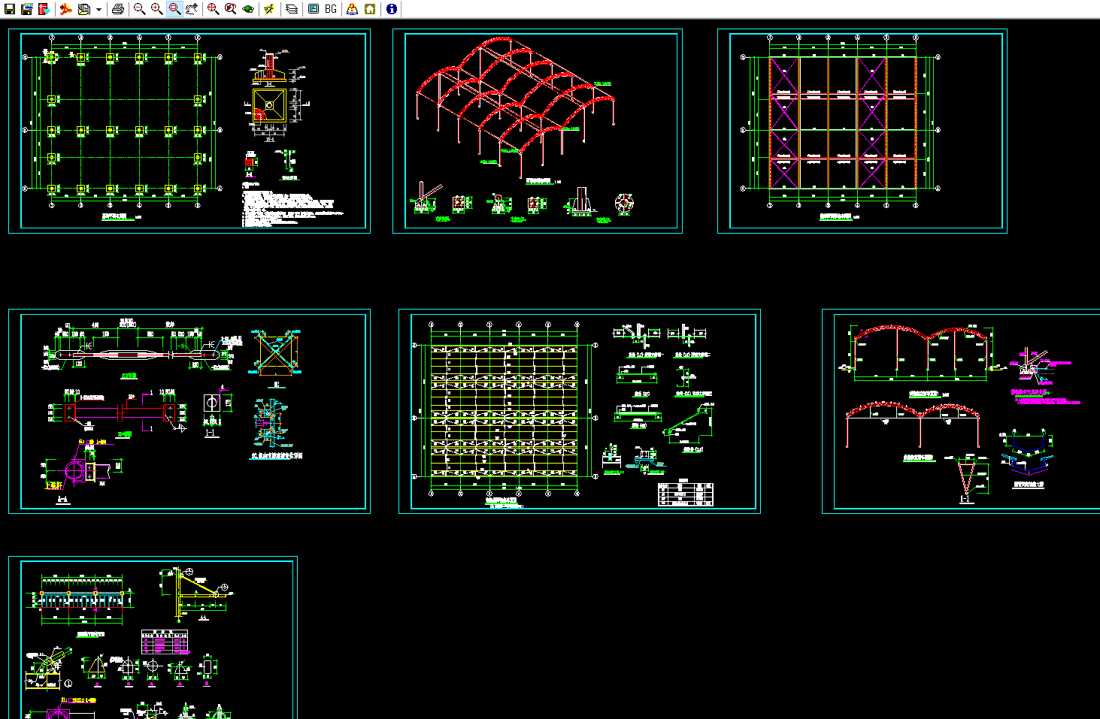Select the truss detail sheet at the bottom
The height and width of the screenshot is (719, 1100).
(153, 637)
